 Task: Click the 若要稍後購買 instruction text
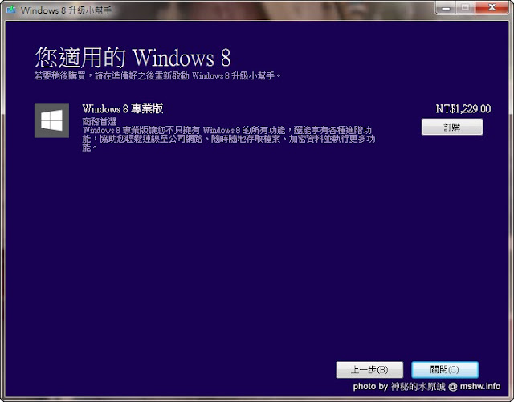157,76
